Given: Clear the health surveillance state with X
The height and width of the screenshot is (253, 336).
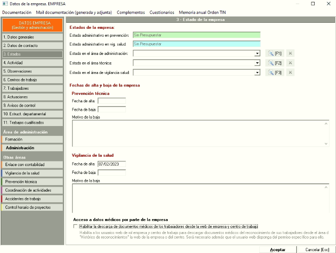Looking at the screenshot, I should click(x=290, y=73).
